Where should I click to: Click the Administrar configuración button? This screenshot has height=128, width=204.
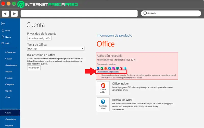point(39,38)
